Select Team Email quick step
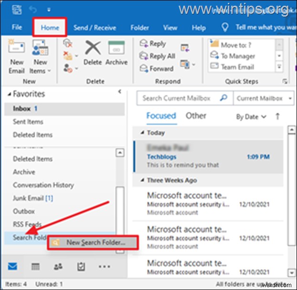297x290 pixels. tap(242, 67)
